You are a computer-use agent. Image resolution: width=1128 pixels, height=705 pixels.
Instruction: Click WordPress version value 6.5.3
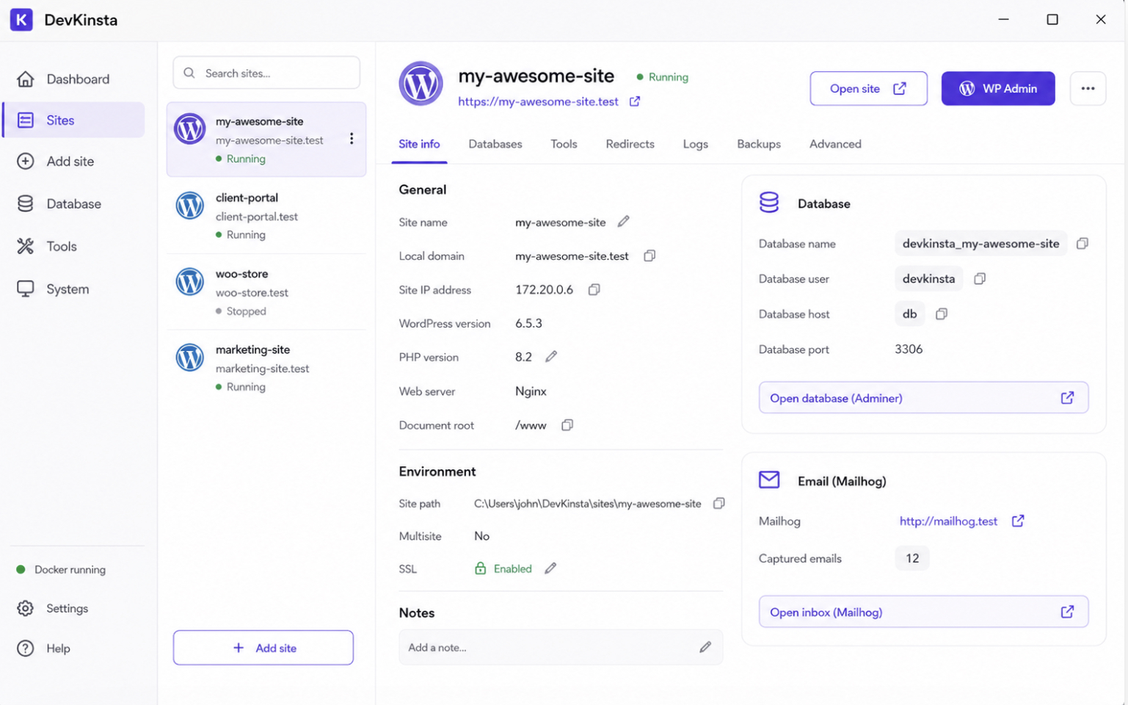click(x=528, y=323)
